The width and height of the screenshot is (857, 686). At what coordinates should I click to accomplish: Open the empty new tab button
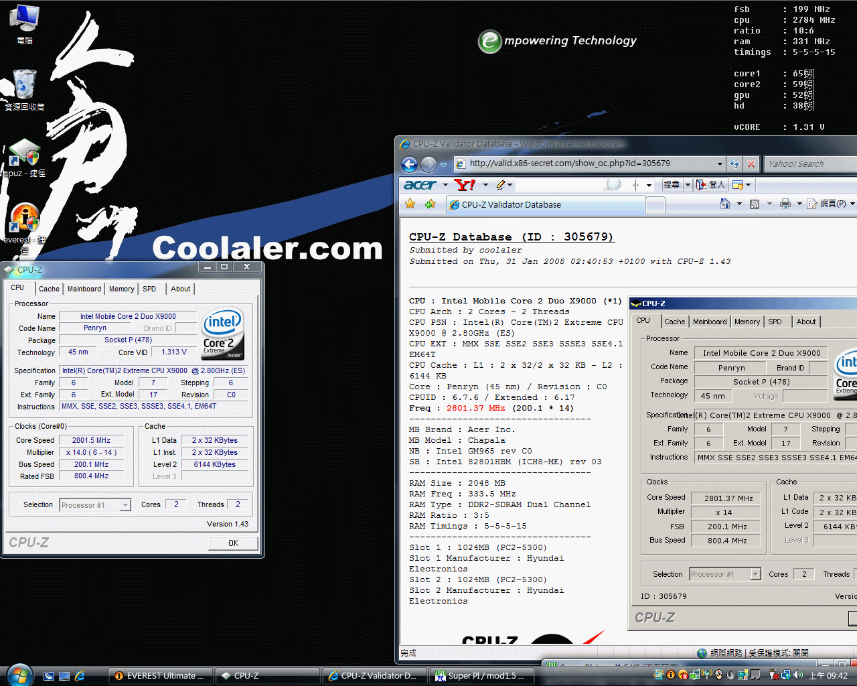655,205
